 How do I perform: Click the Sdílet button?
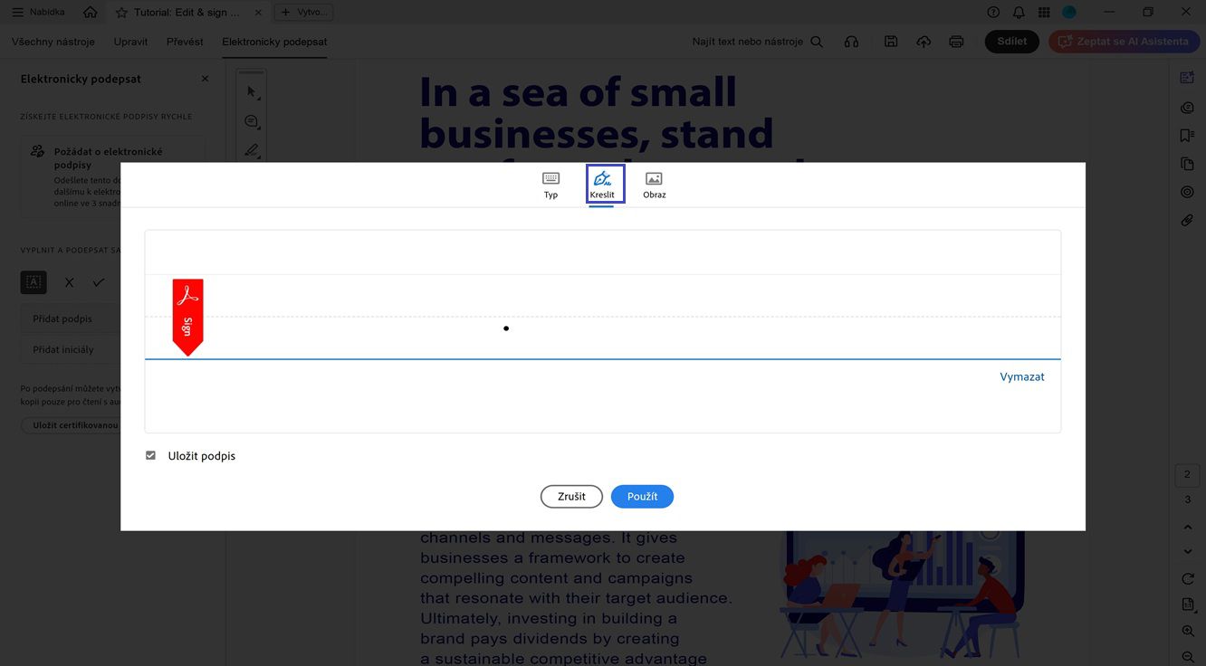1012,42
